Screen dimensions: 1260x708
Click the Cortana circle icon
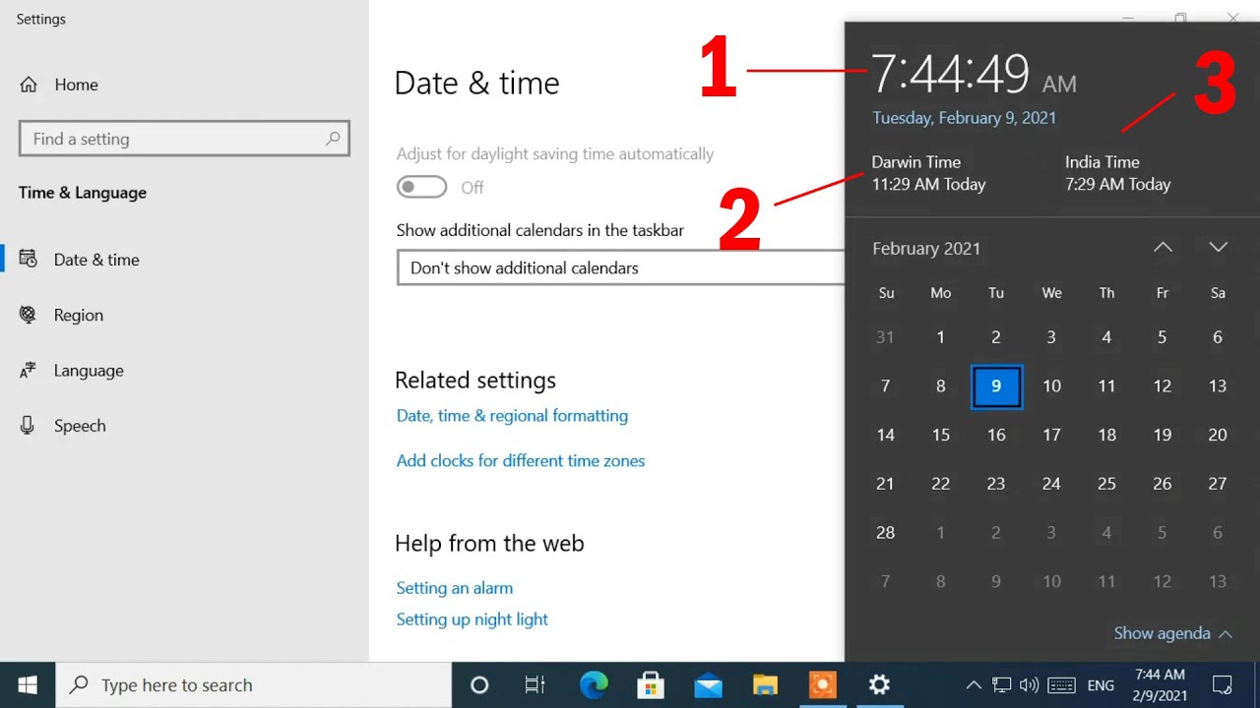coord(479,685)
